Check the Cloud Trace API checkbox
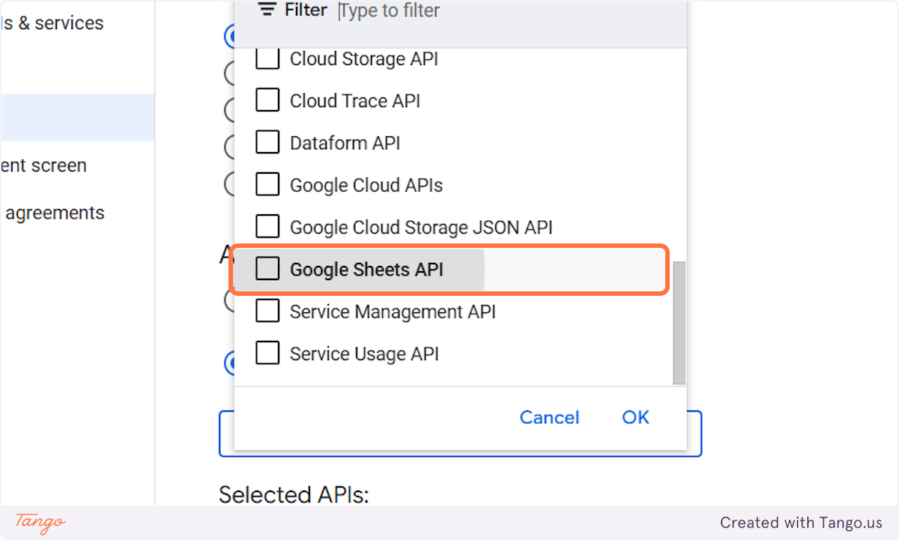Viewport: 899px width, 540px height. point(267,100)
